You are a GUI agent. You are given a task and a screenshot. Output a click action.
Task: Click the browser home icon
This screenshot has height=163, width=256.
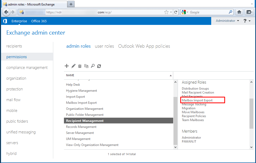pyautogui.click(x=239, y=12)
